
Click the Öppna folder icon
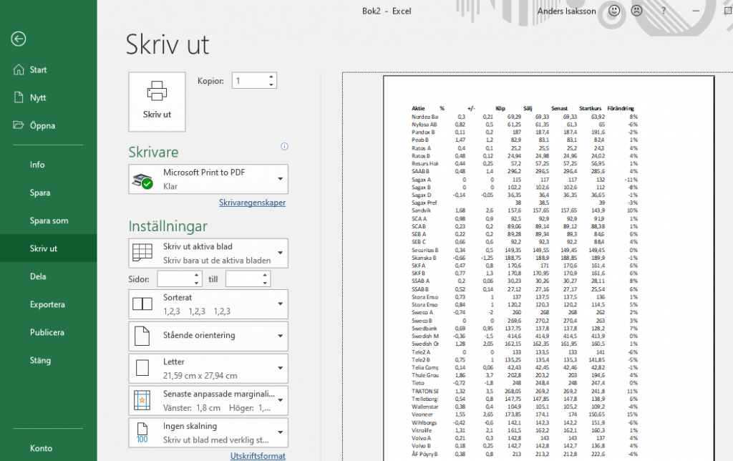point(19,125)
